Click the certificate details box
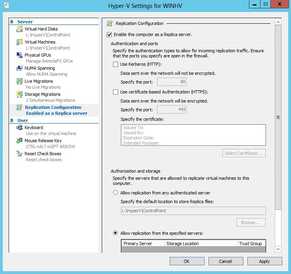Screen dimensions: 291x274 click(193, 135)
